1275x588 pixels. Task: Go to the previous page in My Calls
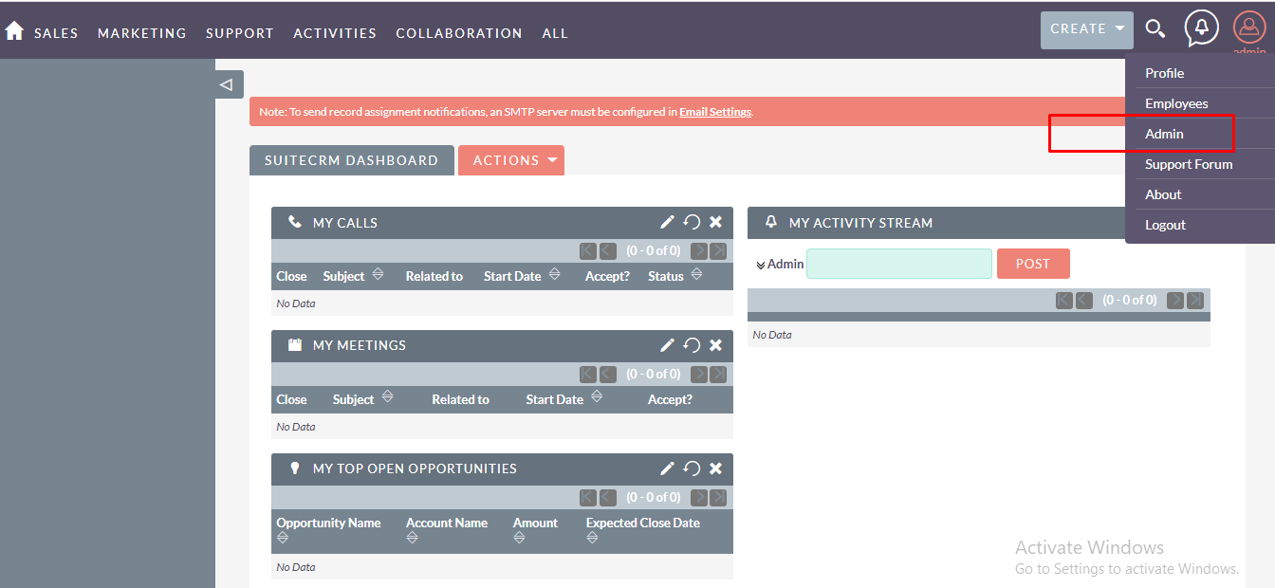[608, 251]
